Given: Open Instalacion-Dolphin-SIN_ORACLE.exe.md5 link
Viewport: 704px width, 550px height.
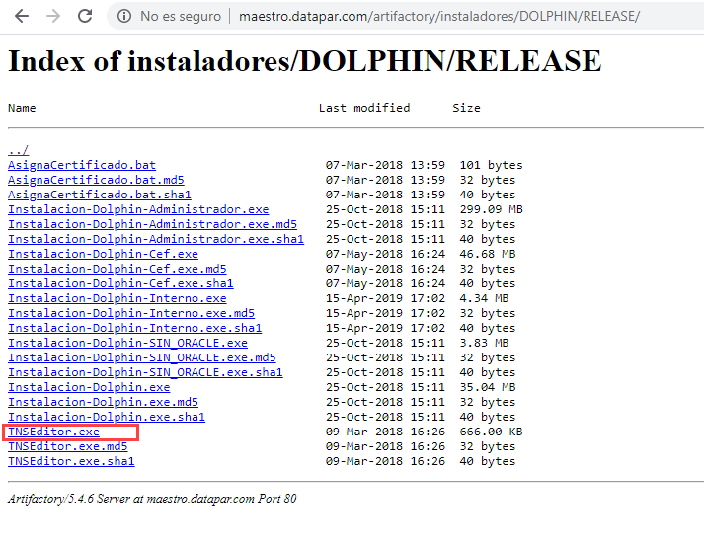Looking at the screenshot, I should click(x=142, y=357).
